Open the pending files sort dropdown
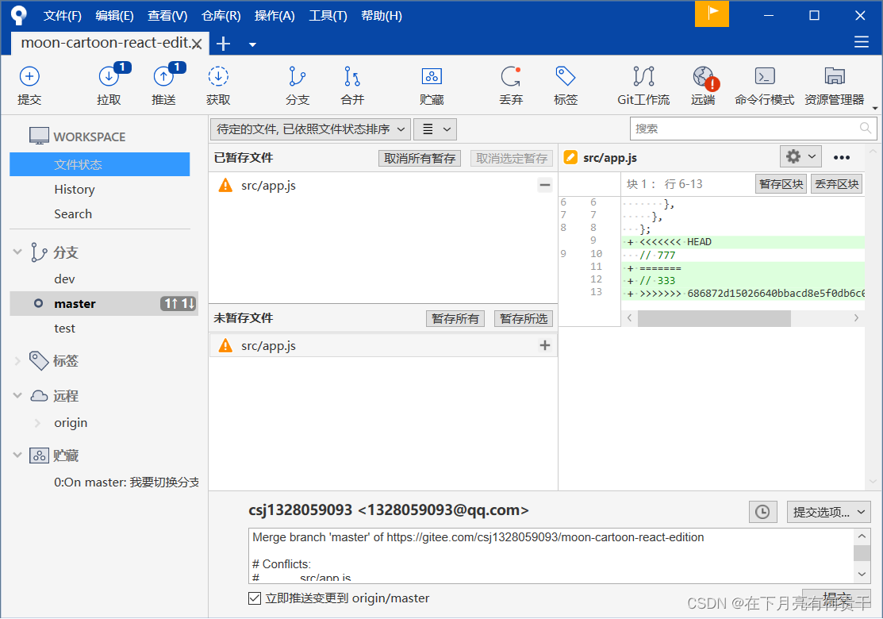The height and width of the screenshot is (619, 883). 310,129
